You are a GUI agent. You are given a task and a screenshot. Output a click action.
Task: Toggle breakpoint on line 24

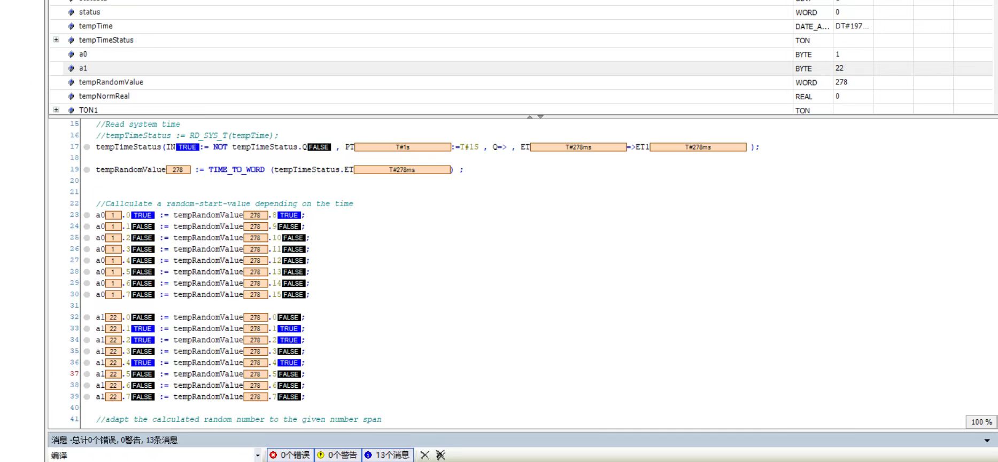pos(87,226)
